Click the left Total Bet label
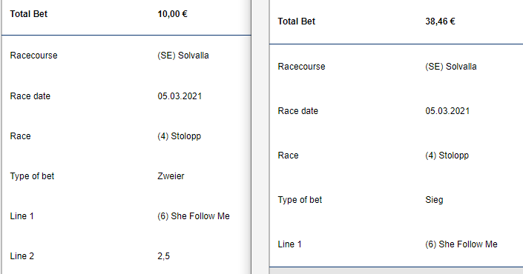The height and width of the screenshot is (274, 523). tap(29, 14)
